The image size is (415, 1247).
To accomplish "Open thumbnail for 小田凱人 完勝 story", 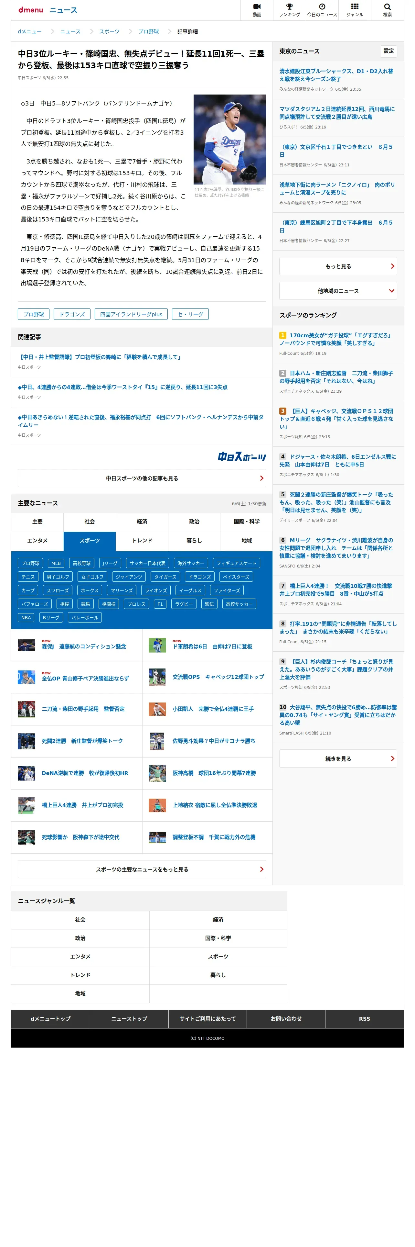I will (157, 709).
